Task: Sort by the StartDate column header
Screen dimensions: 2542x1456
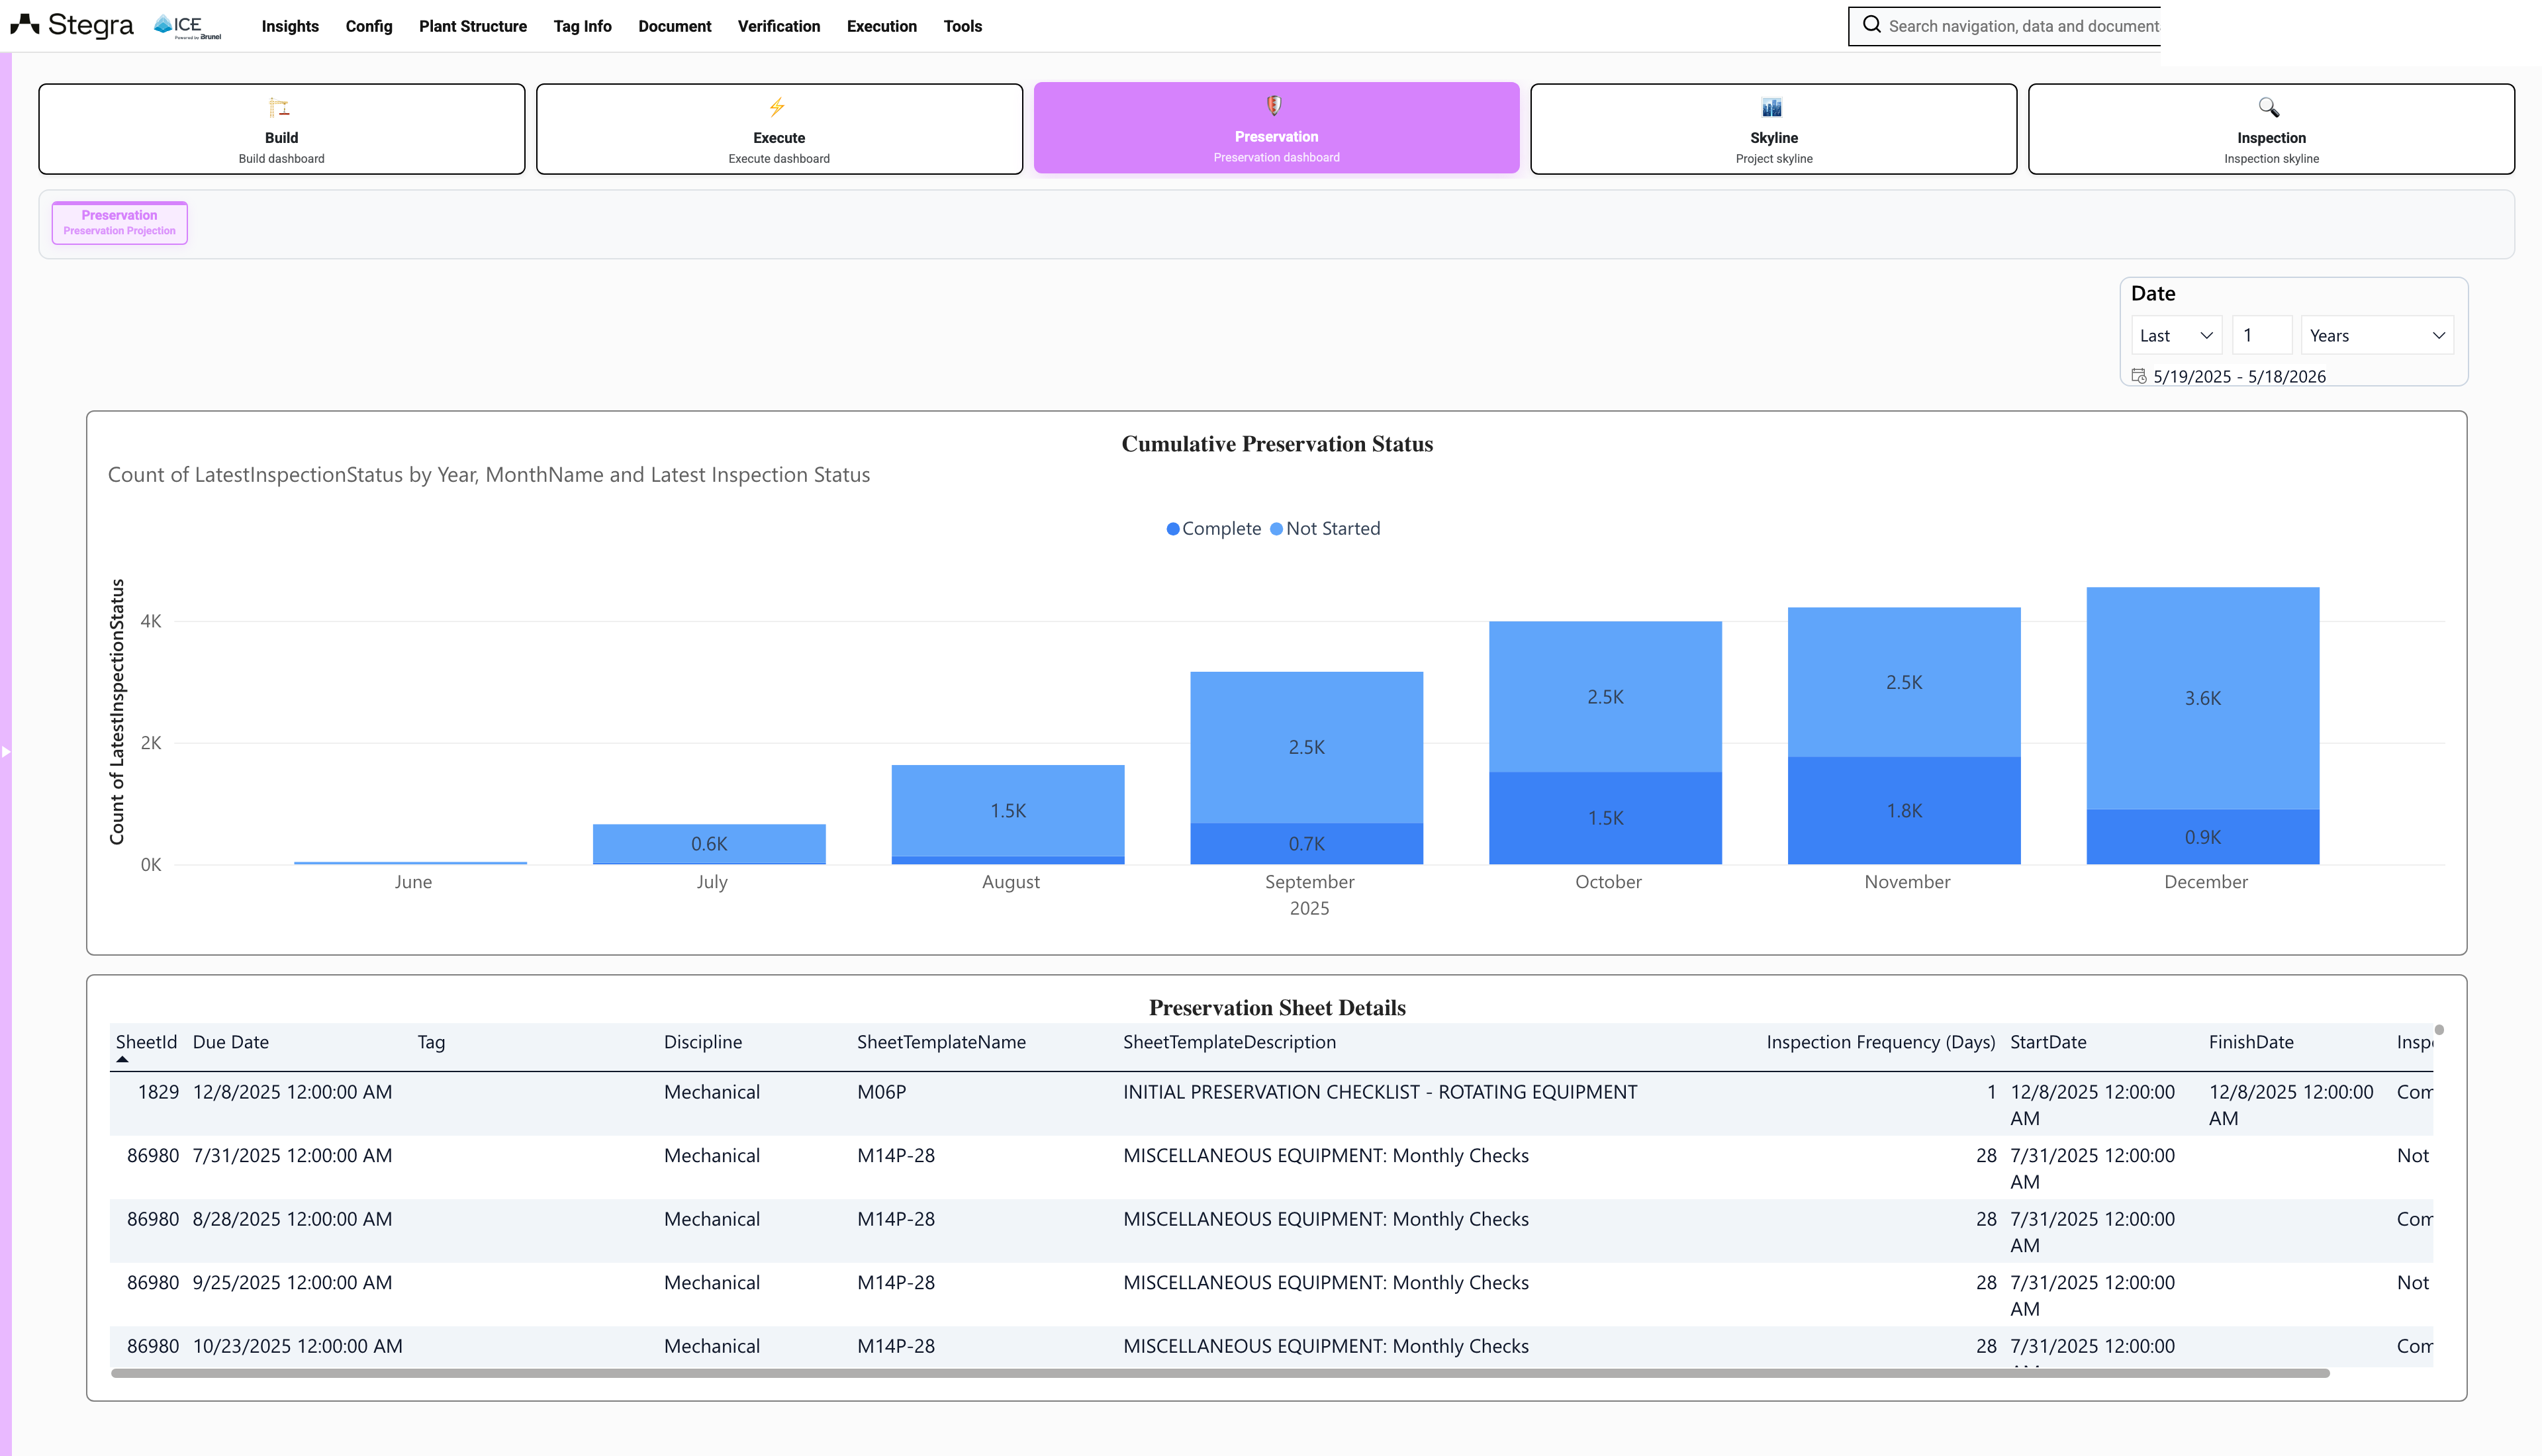Action: pyautogui.click(x=2048, y=1042)
